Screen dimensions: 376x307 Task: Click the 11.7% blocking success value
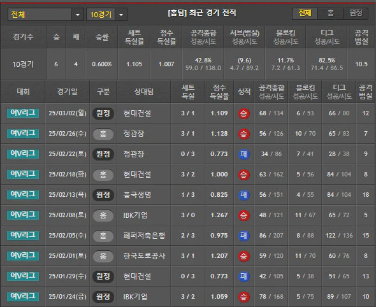[x=286, y=60]
